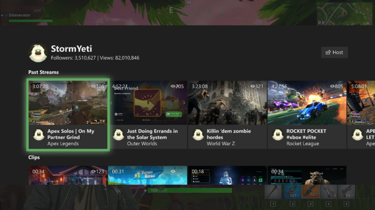Click the yeti avatar on the Apex Solos card
This screenshot has height=210, width=375.
38,135
